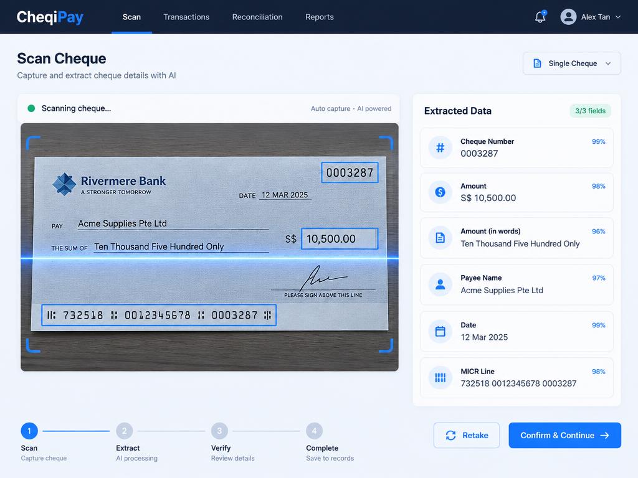Viewport: 638px width, 478px height.
Task: Open the Transactions tab
Action: pos(186,17)
